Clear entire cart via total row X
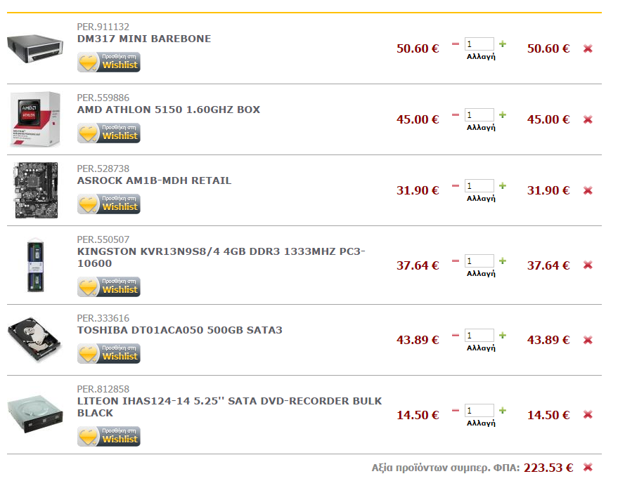 coord(588,468)
